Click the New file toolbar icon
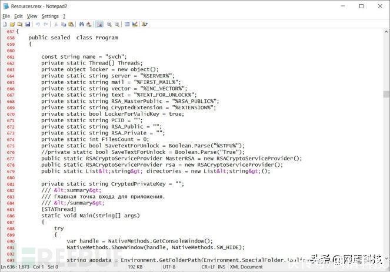 [x=5, y=24]
